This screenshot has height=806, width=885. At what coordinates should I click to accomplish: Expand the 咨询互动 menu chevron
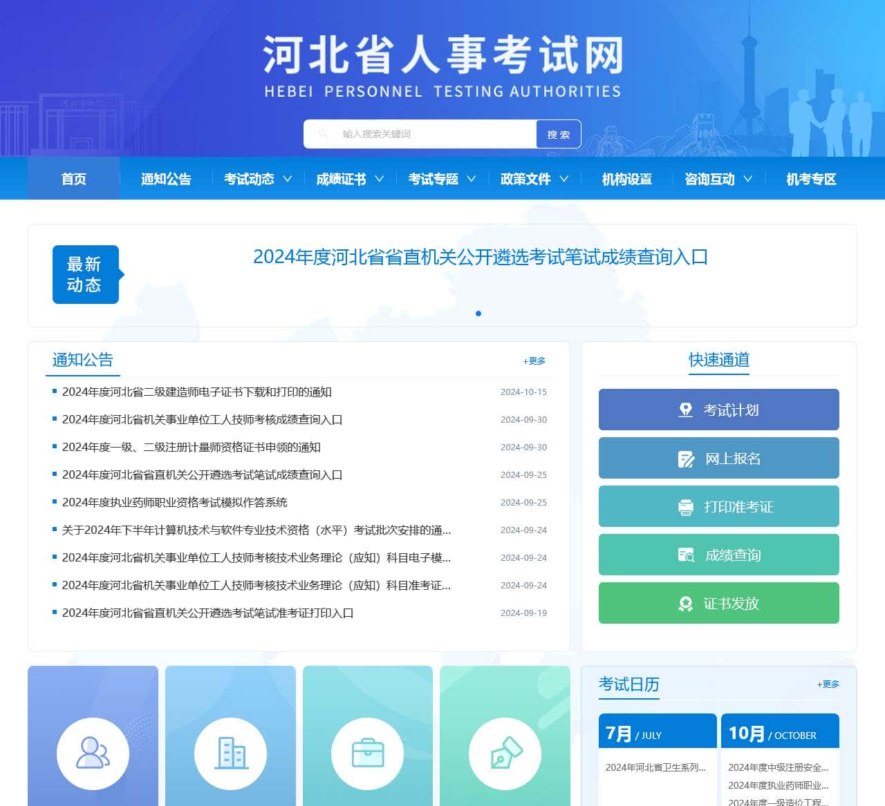748,179
